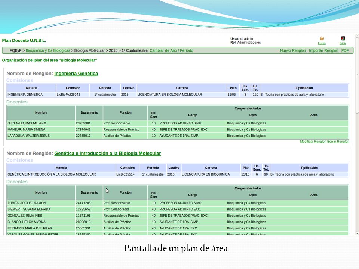
Task: Click Importar Renglon link
Action: (323, 50)
